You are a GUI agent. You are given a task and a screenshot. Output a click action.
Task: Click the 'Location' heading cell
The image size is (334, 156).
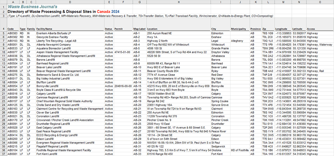(179, 25)
